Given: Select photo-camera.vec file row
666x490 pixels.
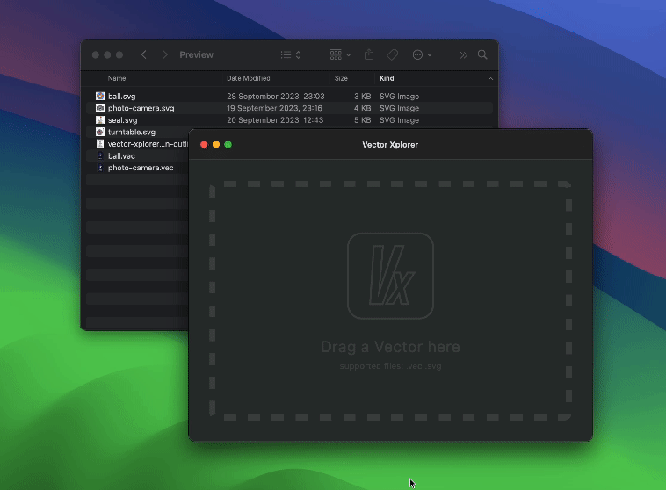Looking at the screenshot, I should pos(137,168).
